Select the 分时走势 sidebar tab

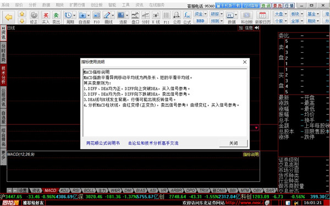(x=3, y=53)
